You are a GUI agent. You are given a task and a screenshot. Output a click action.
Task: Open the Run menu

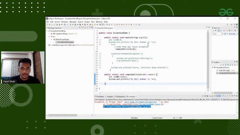(93, 22)
